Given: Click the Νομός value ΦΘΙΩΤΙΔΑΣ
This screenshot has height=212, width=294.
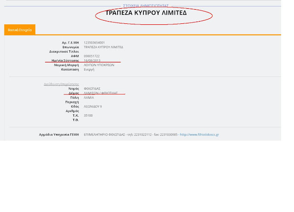Looking at the screenshot, I should click(x=92, y=89).
